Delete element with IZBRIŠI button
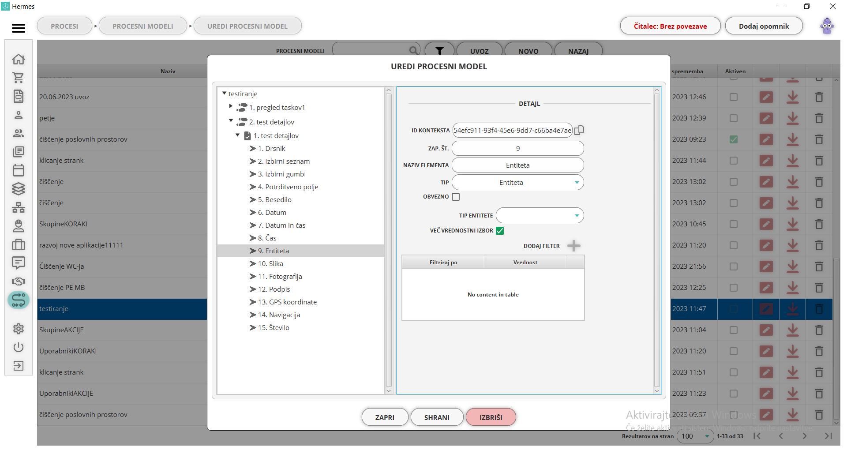 (x=491, y=417)
